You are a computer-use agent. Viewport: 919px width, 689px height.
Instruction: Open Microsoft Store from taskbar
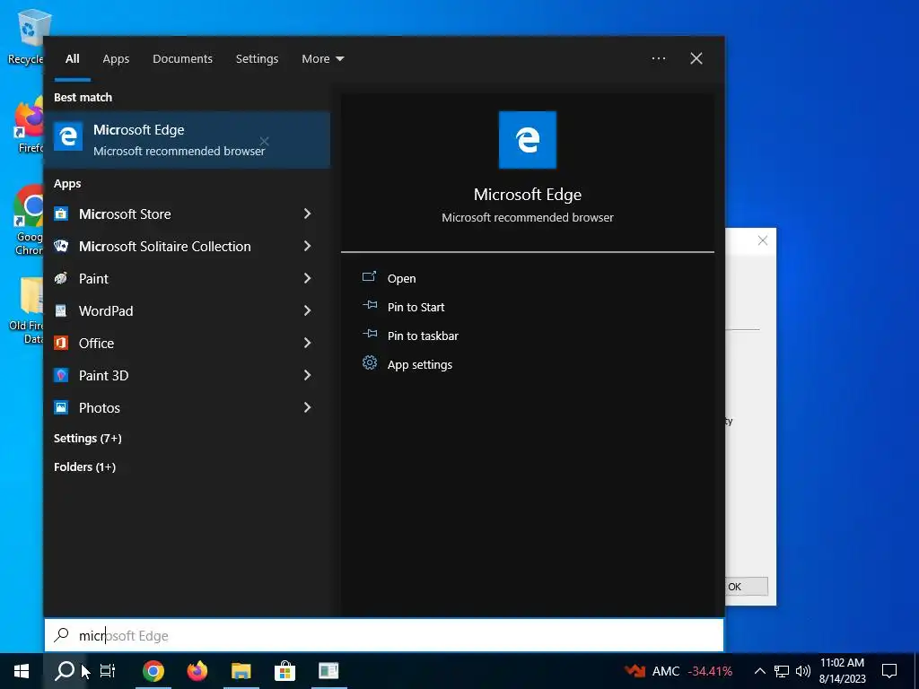[284, 671]
